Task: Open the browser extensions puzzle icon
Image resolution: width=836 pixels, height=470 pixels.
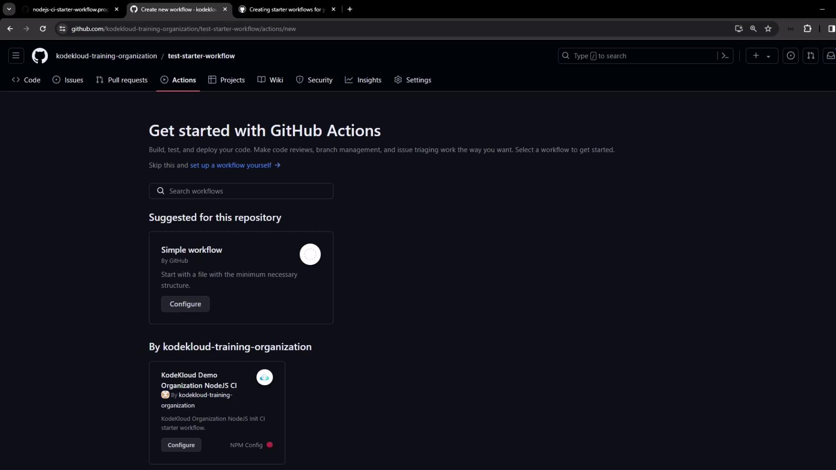Action: click(807, 29)
